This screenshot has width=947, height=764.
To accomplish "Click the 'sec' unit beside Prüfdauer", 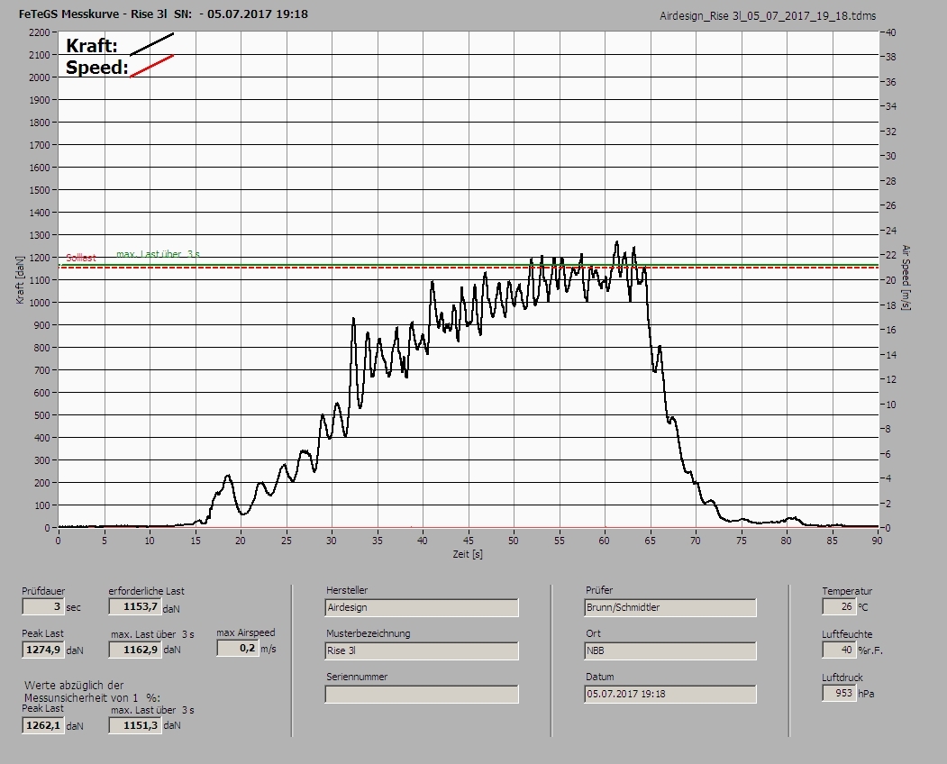I will (x=73, y=607).
